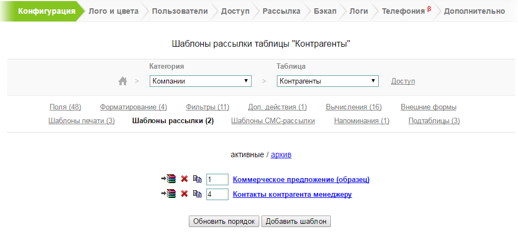Click the Добавить шаблон button
518x232 pixels.
click(296, 221)
